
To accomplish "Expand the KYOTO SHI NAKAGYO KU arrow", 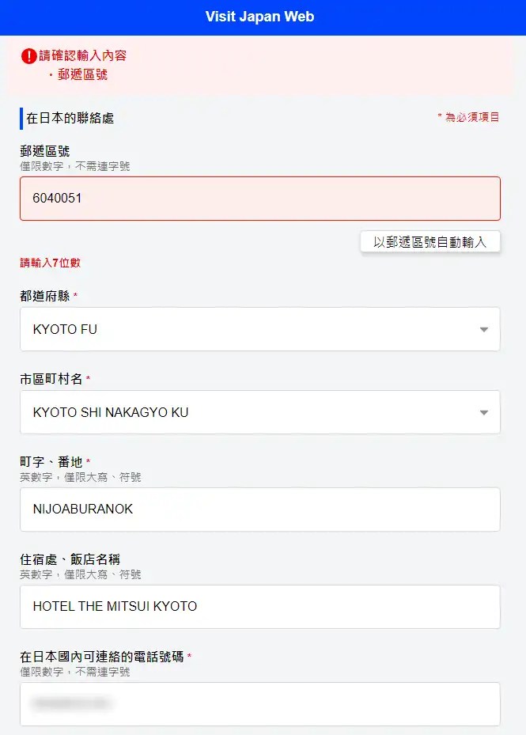I will pos(484,412).
